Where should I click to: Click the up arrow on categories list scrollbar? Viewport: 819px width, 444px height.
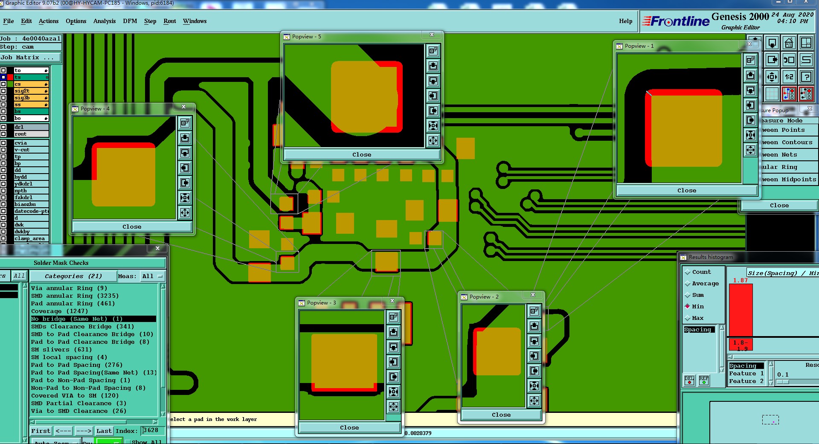point(163,287)
